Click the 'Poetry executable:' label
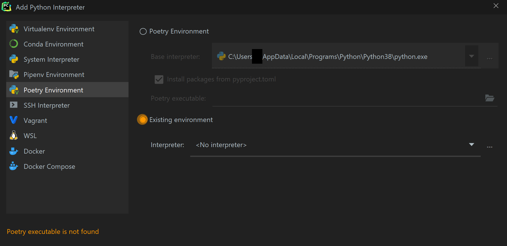Viewport: 507px width, 246px height. 178,98
